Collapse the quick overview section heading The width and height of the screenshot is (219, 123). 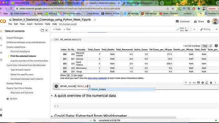point(52,96)
